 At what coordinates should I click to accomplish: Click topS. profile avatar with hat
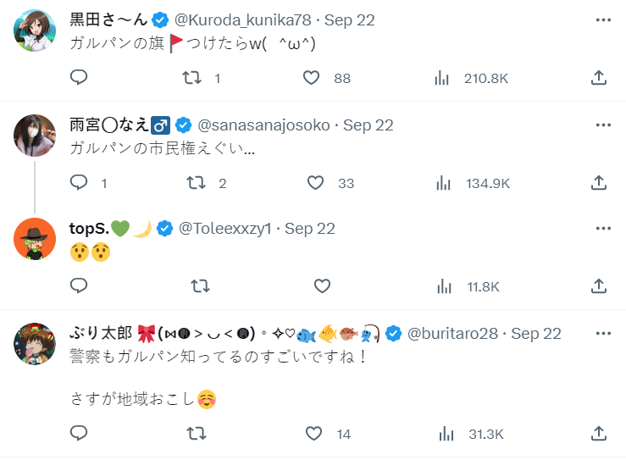click(36, 240)
